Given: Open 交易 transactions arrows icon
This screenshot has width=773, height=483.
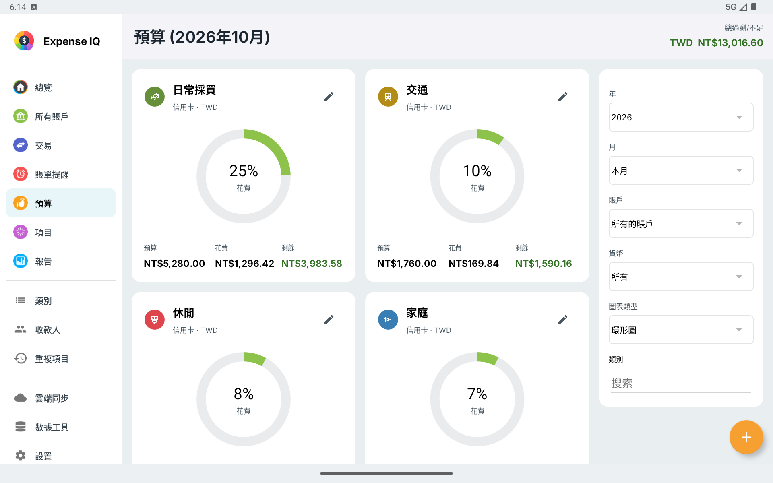Looking at the screenshot, I should 21,145.
